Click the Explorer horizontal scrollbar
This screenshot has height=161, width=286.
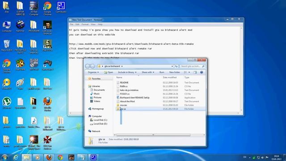coord(153,135)
